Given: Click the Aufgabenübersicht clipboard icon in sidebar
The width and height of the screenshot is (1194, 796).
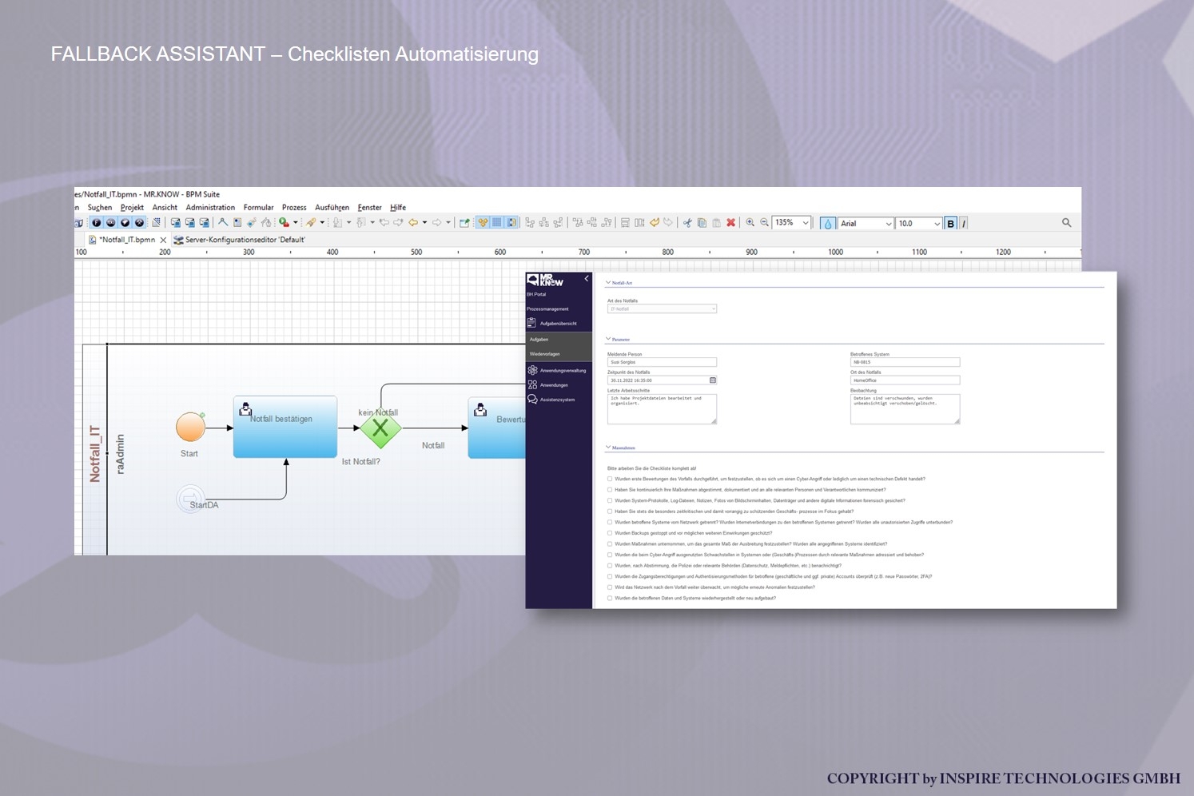Looking at the screenshot, I should pyautogui.click(x=531, y=323).
